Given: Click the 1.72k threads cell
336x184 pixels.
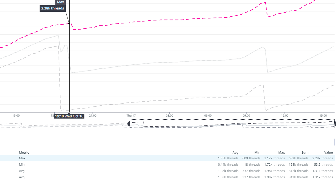Looking at the screenshot, I should coord(275,164).
